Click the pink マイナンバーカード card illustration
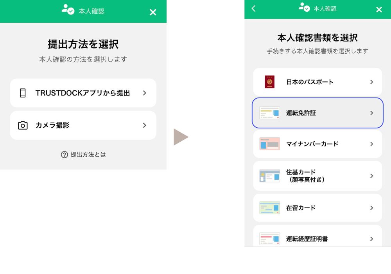The height and width of the screenshot is (274, 391). [x=269, y=144]
